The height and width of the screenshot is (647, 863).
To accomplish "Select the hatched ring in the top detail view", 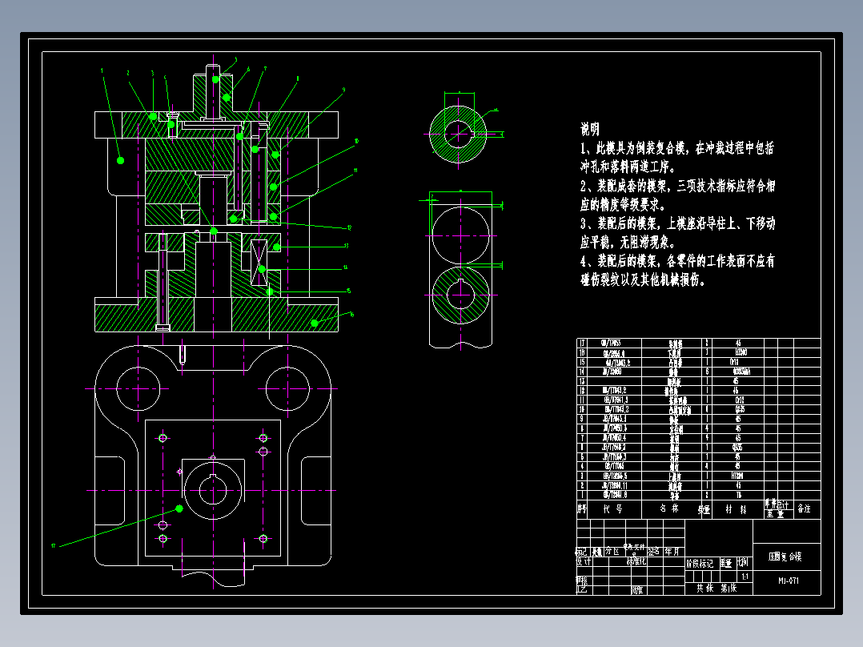I will coord(458,134).
